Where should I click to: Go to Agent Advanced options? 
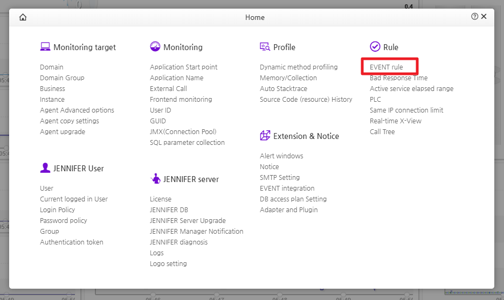(77, 110)
